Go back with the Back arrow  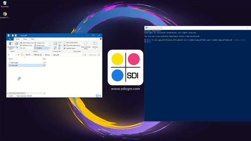[x=9, y=55]
